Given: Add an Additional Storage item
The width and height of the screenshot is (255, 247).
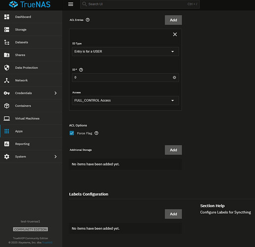Looking at the screenshot, I should pos(173,150).
